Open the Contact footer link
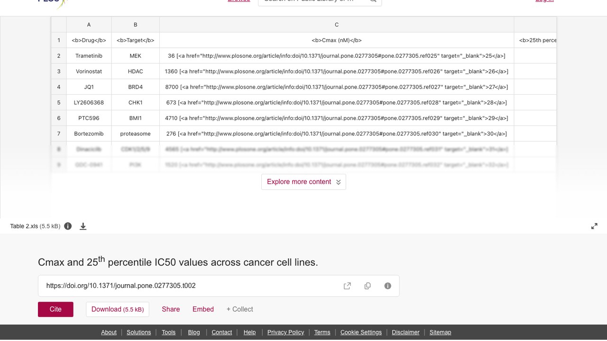 pyautogui.click(x=221, y=332)
